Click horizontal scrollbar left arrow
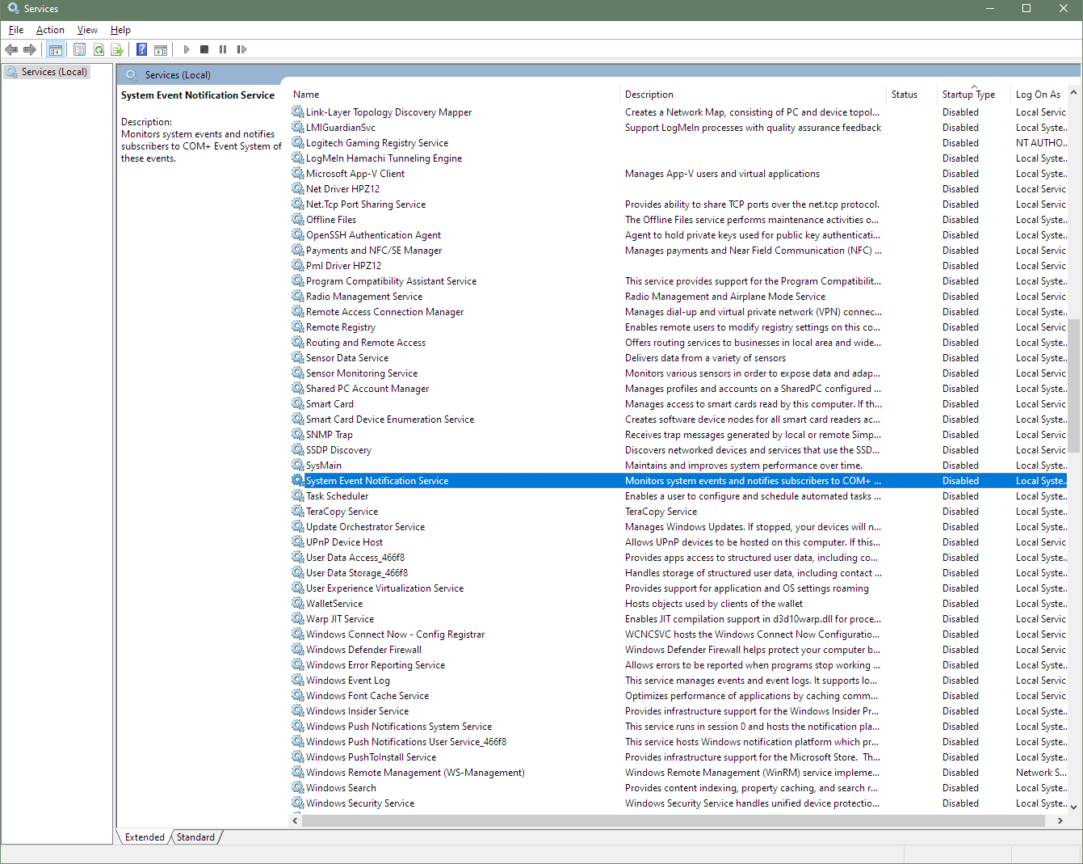 pos(296,820)
